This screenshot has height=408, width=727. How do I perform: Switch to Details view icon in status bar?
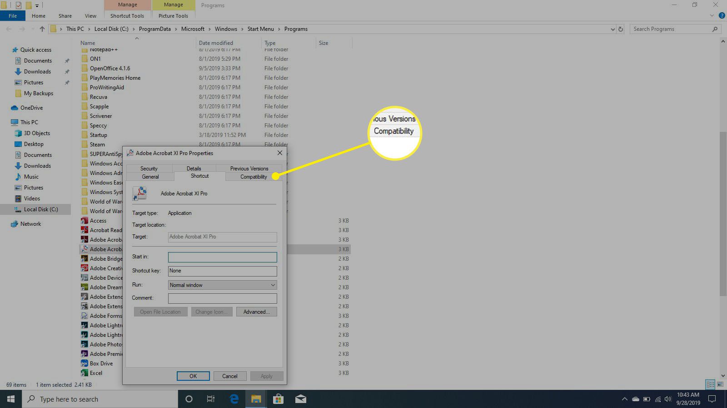[710, 384]
